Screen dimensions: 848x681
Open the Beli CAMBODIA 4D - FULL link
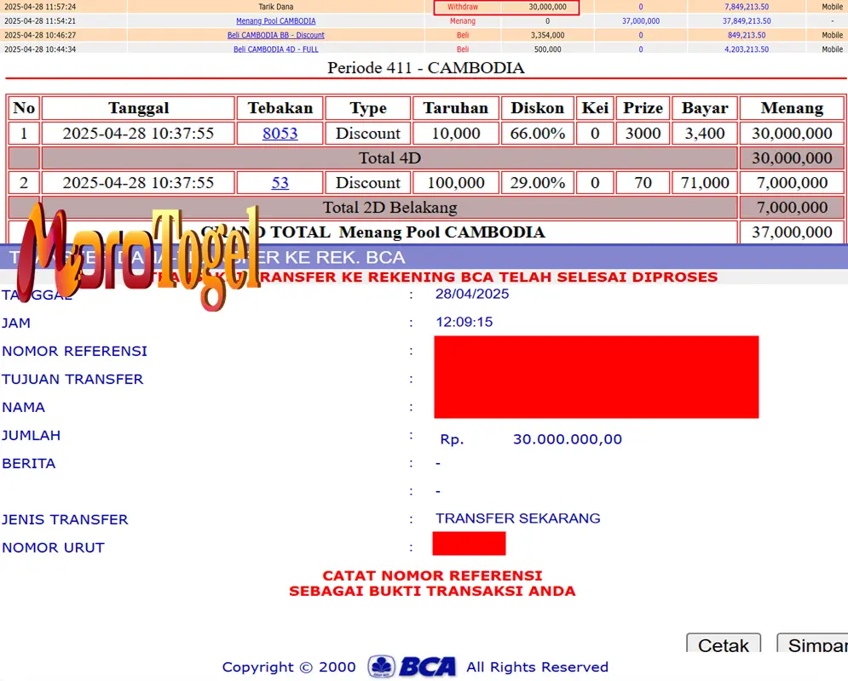274,49
